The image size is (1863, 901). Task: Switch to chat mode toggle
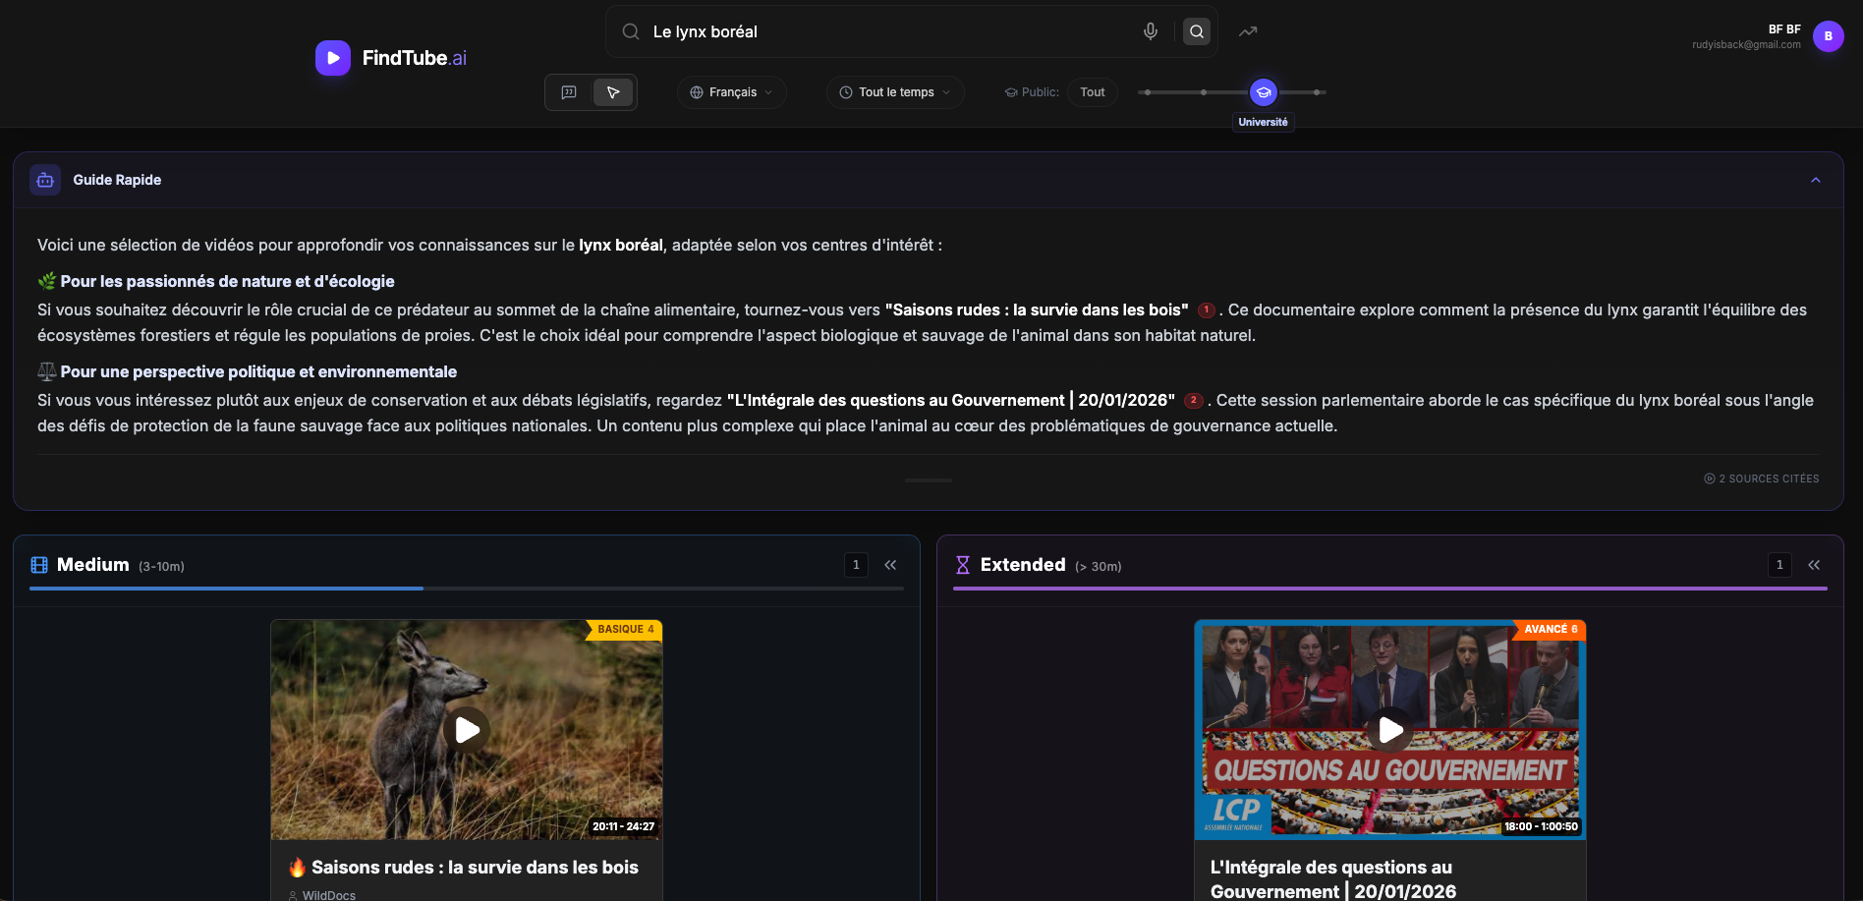point(569,92)
